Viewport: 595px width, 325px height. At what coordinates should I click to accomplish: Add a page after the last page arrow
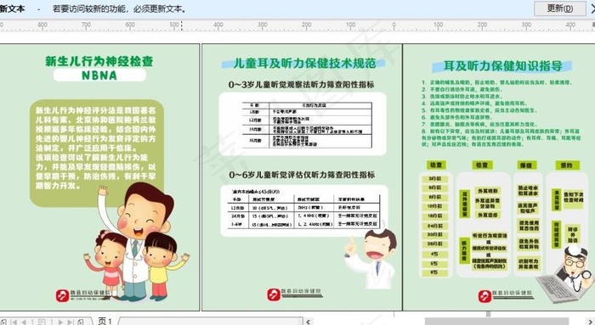click(81, 322)
